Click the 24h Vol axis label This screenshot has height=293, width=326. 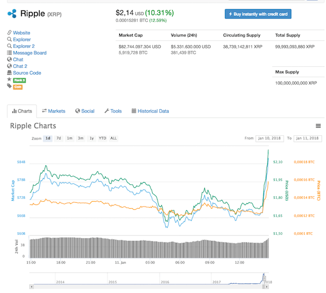coord(16,247)
